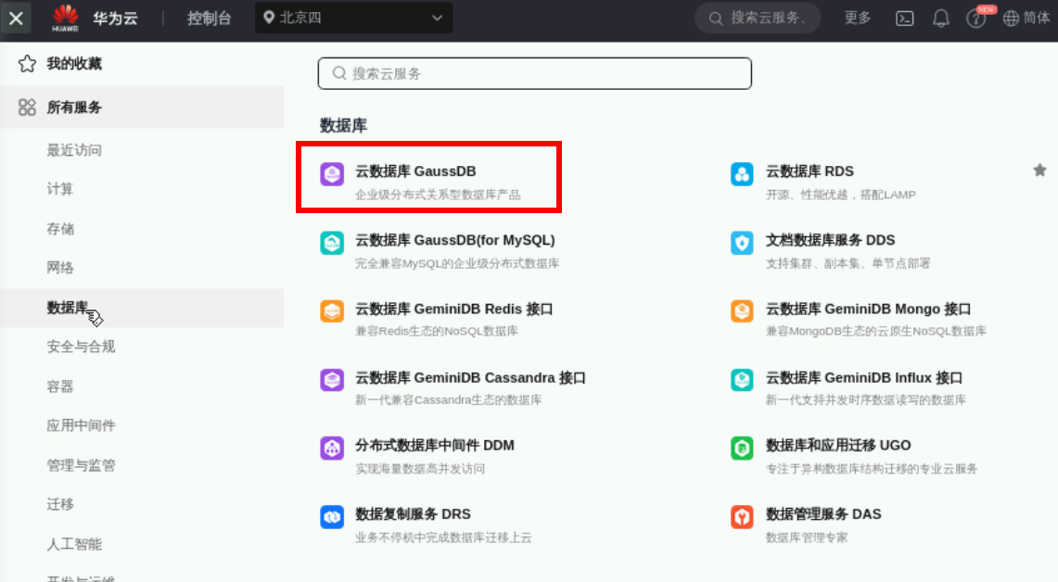
Task: Click the grid icon beside 所有服务
Action: [x=27, y=108]
